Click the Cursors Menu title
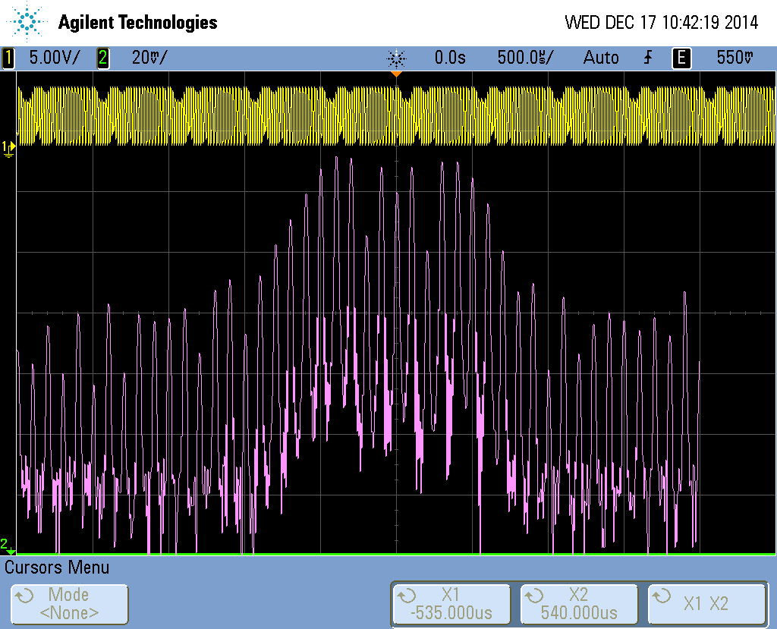The height and width of the screenshot is (629, 777). point(58,568)
